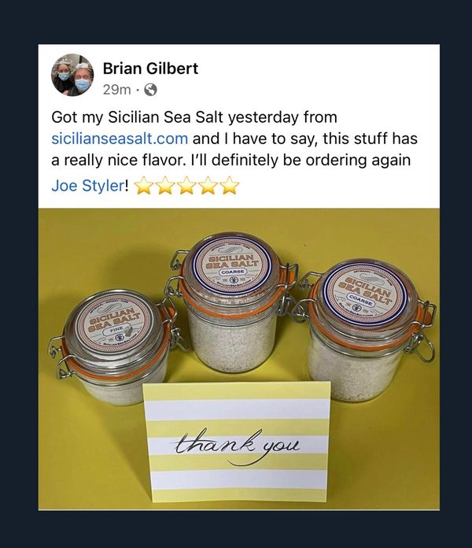Open the Joe Styler tagged profile
The image size is (472, 548).
[87, 186]
